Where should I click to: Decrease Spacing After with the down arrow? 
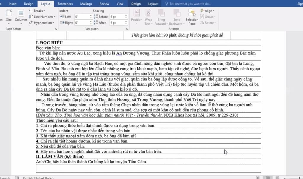126,24
